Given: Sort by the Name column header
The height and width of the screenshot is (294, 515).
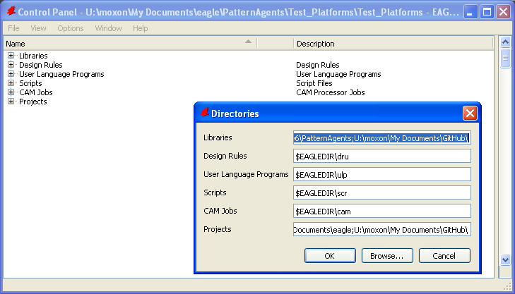Looking at the screenshot, I should [130, 44].
